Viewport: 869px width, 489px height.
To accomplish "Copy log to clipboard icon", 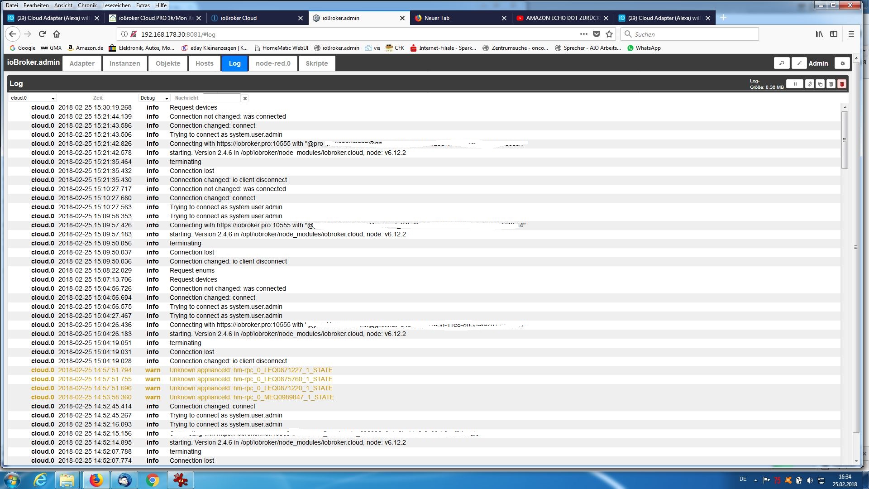I will point(820,84).
